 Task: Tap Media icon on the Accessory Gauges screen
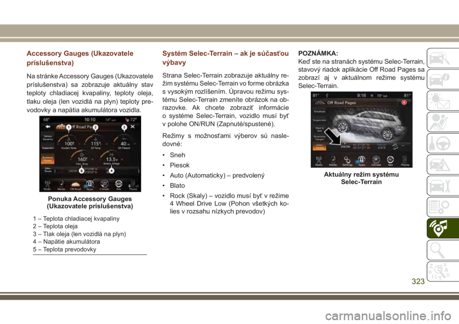(61, 185)
